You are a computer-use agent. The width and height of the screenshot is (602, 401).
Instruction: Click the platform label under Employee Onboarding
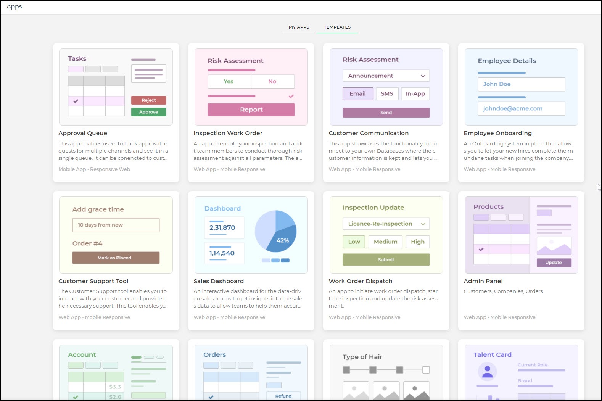coord(499,169)
